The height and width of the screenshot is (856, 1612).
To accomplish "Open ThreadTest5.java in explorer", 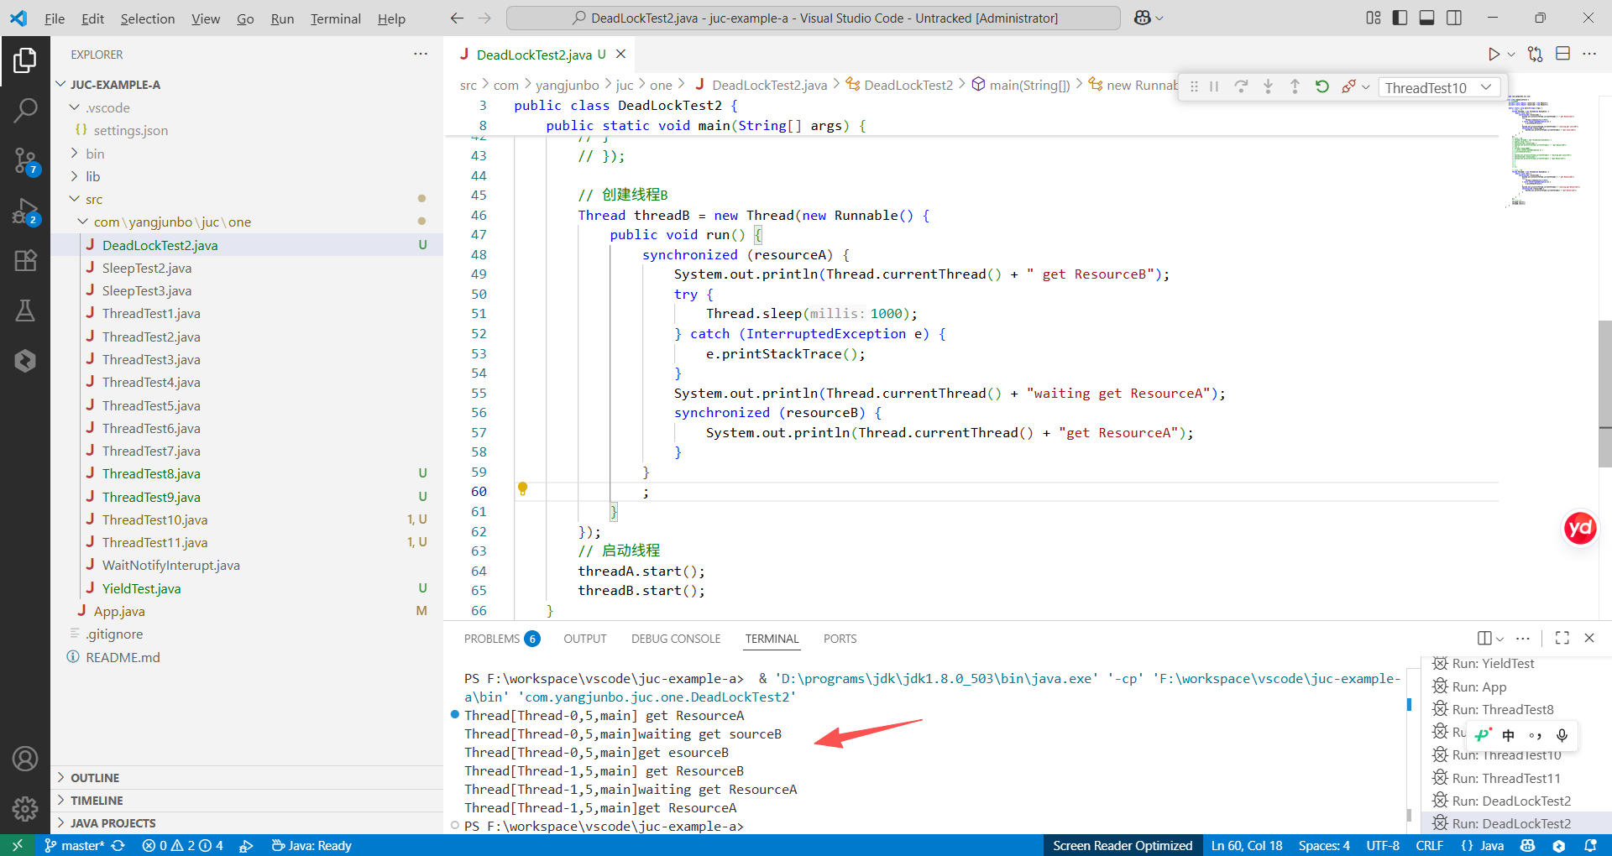I will [151, 405].
